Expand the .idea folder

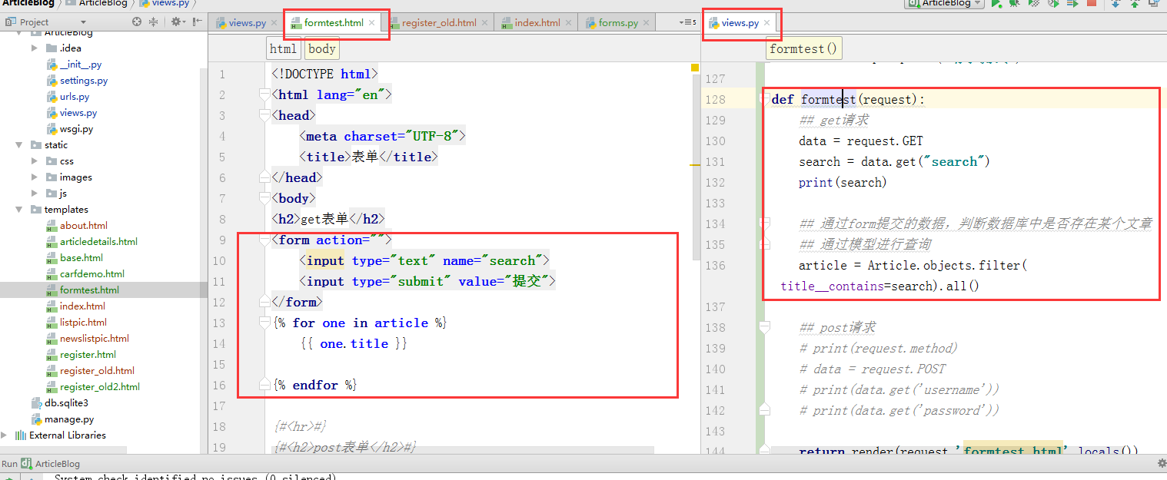[x=34, y=48]
